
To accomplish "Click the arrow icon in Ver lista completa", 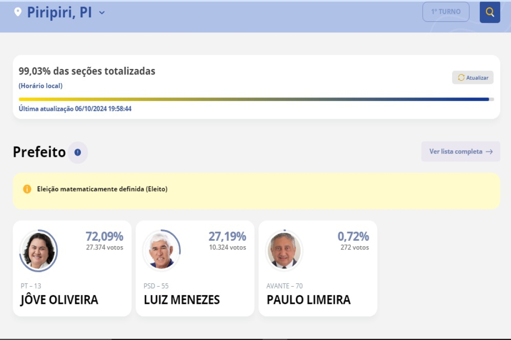I will 489,152.
